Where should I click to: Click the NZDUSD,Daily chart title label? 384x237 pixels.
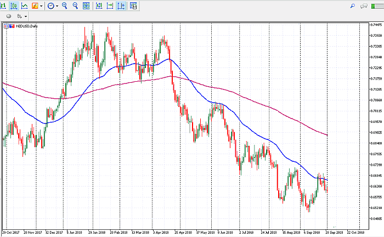26,26
